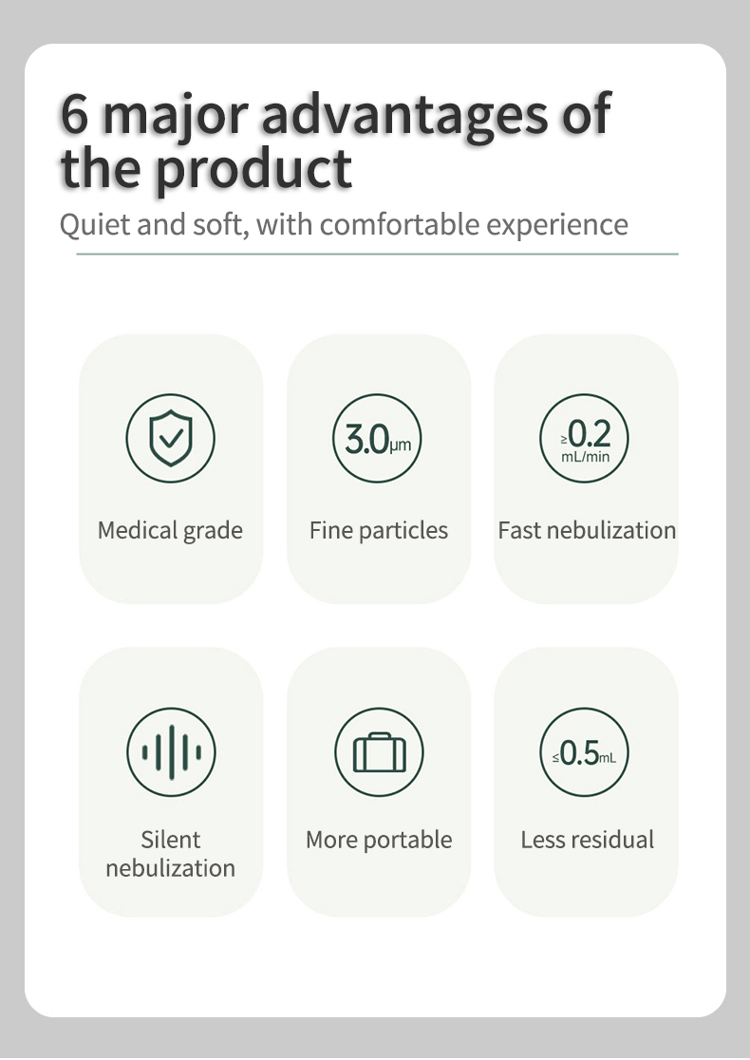The image size is (750, 1060).
Task: Select the Less residual feature card
Action: [x=586, y=782]
